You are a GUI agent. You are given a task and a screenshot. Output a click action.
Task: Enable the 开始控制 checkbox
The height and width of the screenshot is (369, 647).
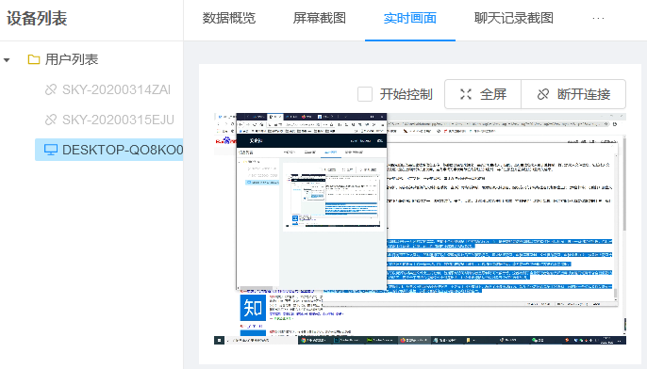click(365, 94)
